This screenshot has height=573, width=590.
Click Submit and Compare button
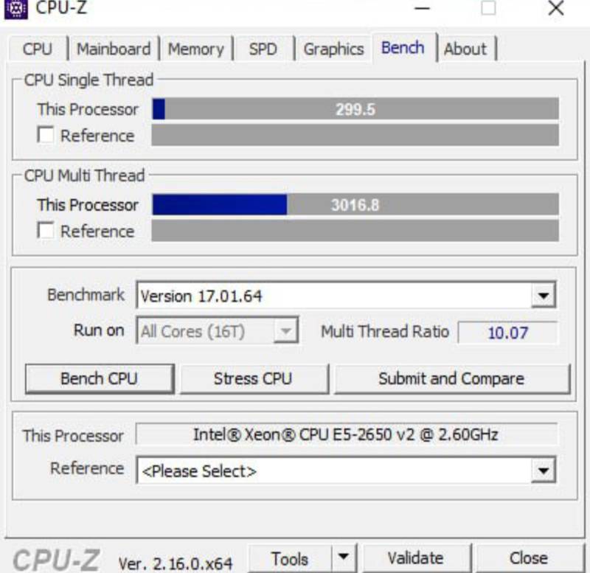click(x=451, y=379)
